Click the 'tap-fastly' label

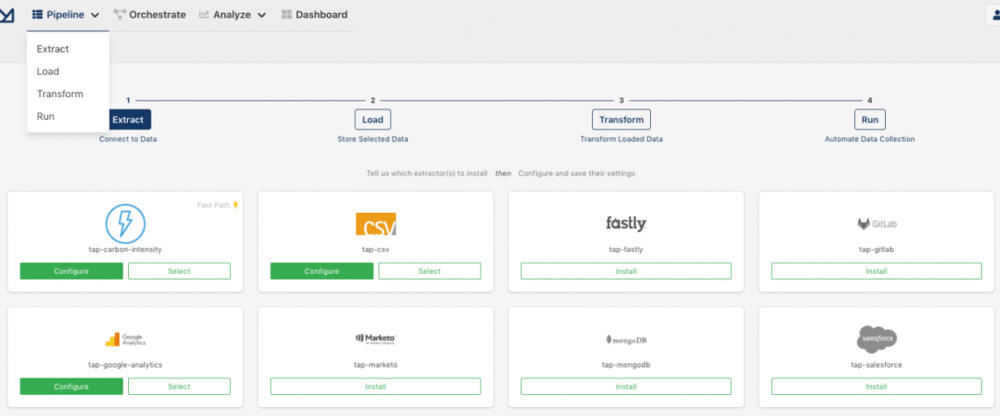pyautogui.click(x=626, y=250)
